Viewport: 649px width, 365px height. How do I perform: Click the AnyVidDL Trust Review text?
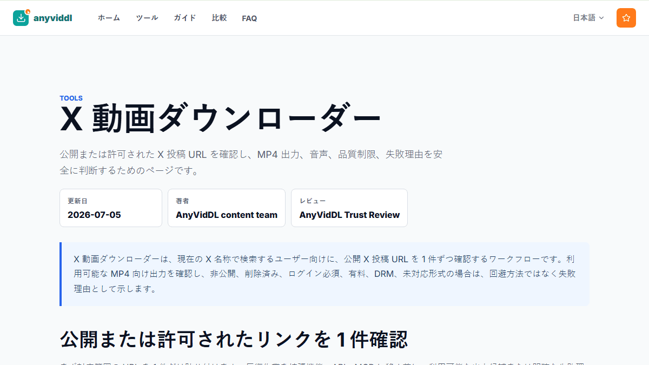[x=349, y=215]
